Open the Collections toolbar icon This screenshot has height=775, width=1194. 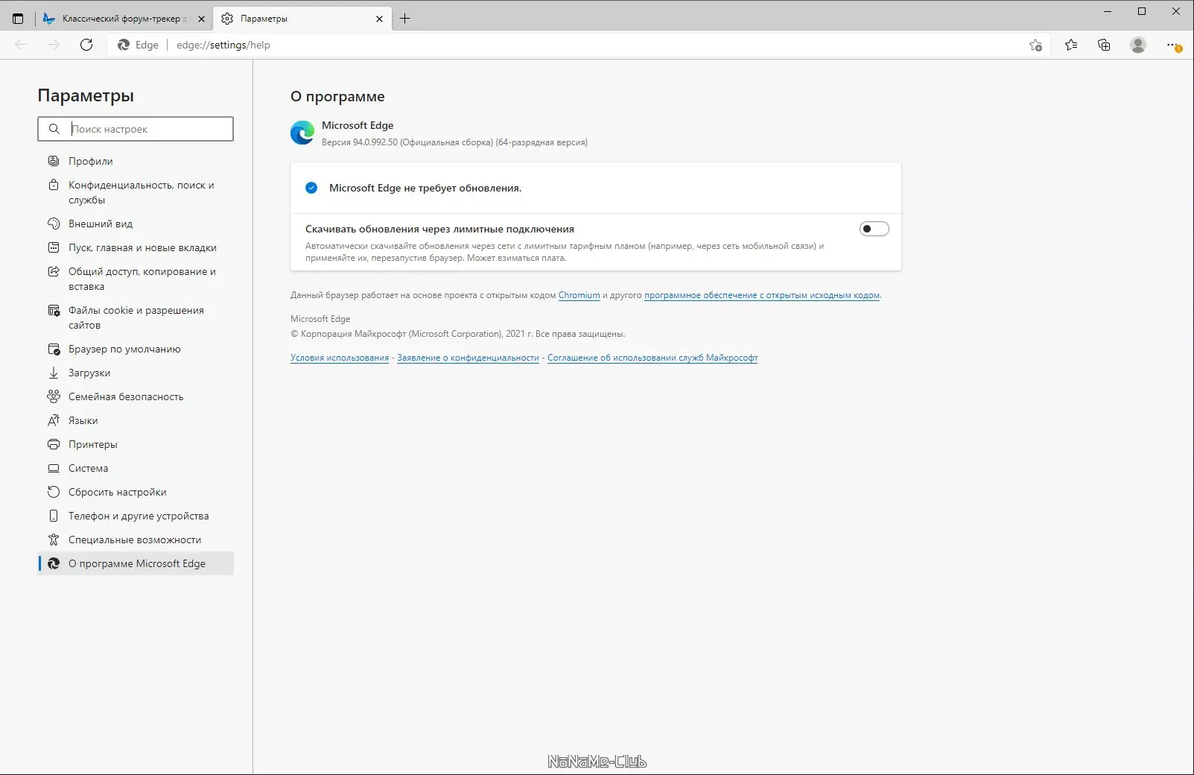pos(1104,45)
